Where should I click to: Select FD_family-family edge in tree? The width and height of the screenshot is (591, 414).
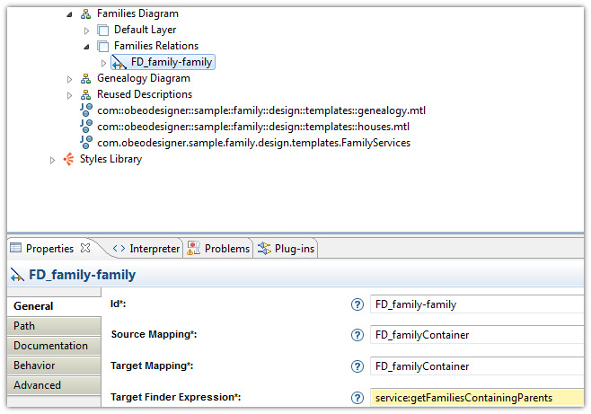coord(171,62)
